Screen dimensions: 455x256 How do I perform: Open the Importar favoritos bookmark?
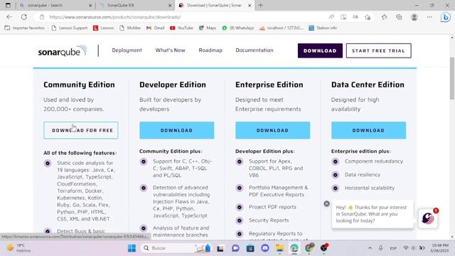point(25,28)
